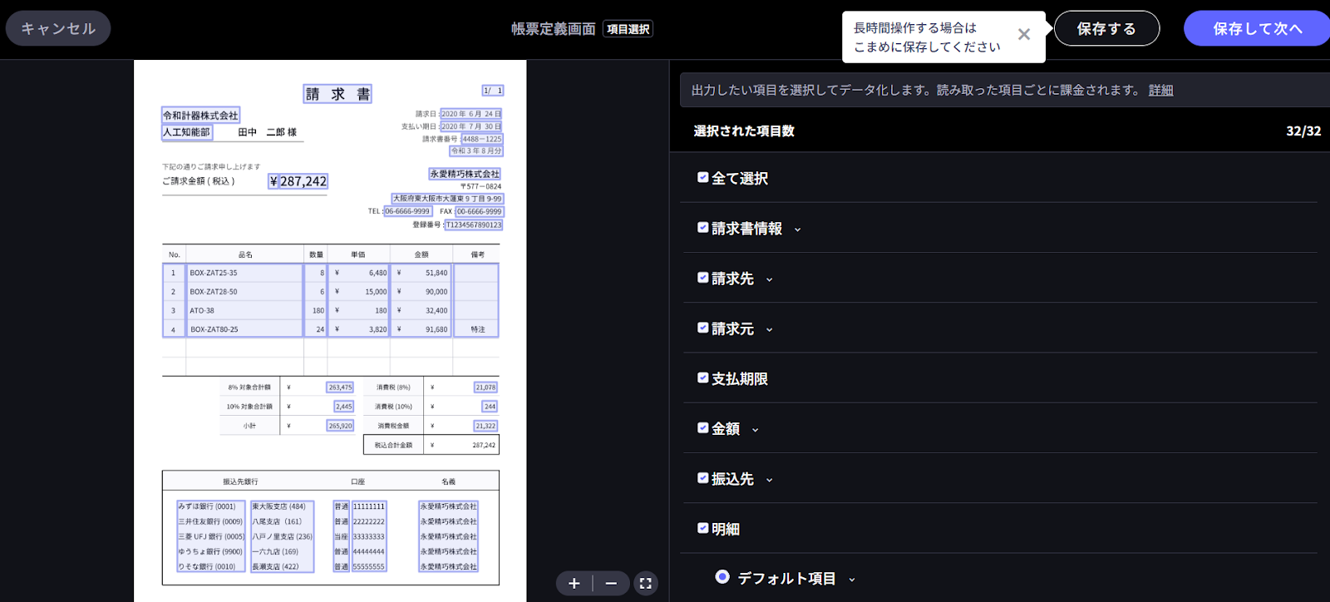This screenshot has height=602, width=1330.
Task: Click item name BOX-ZAT80-25 in table
Action: (214, 329)
